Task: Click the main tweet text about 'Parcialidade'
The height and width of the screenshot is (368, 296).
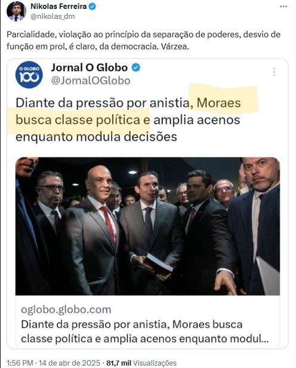Action: [x=143, y=41]
